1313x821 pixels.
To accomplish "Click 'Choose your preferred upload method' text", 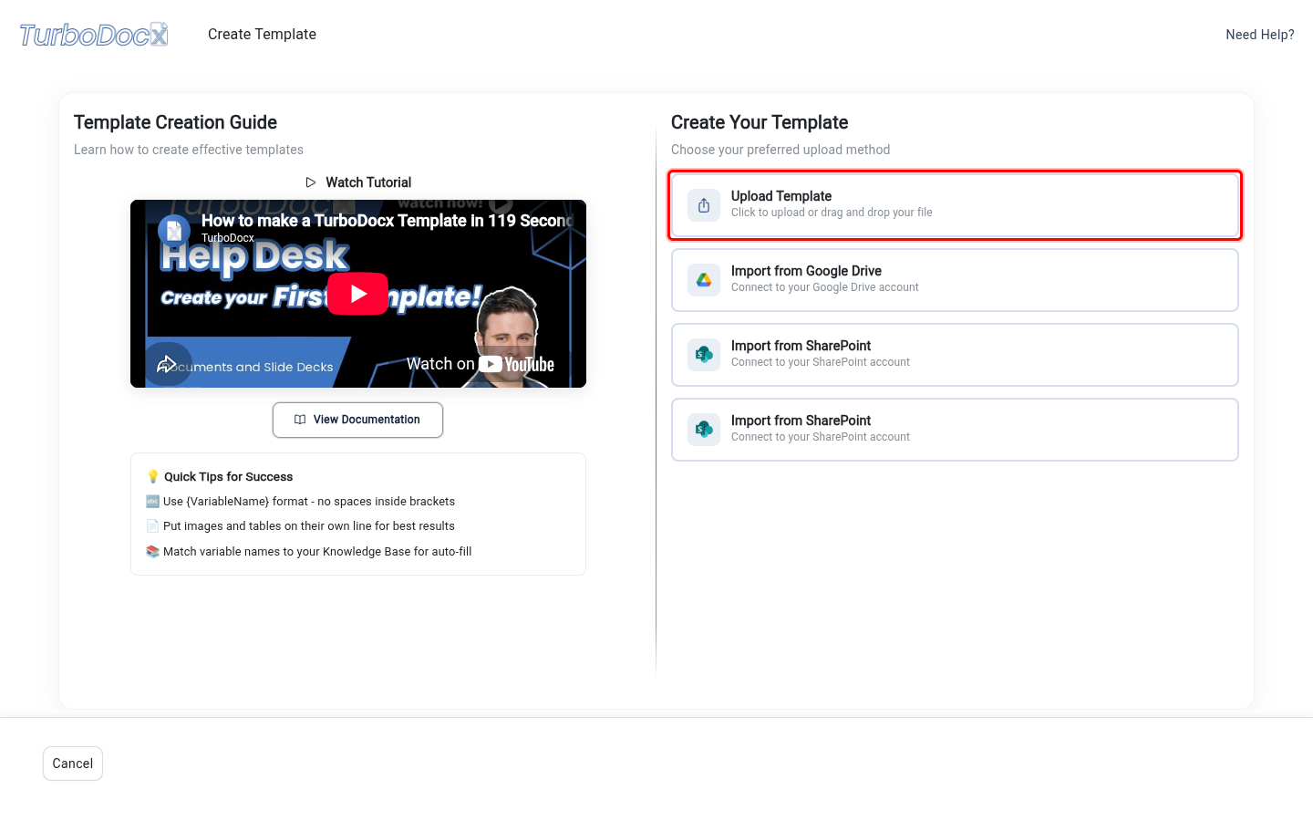I will click(x=781, y=150).
